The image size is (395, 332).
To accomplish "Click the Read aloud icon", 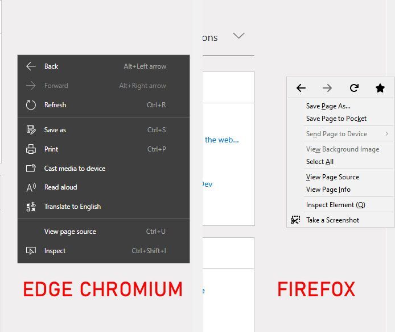I will coord(31,187).
